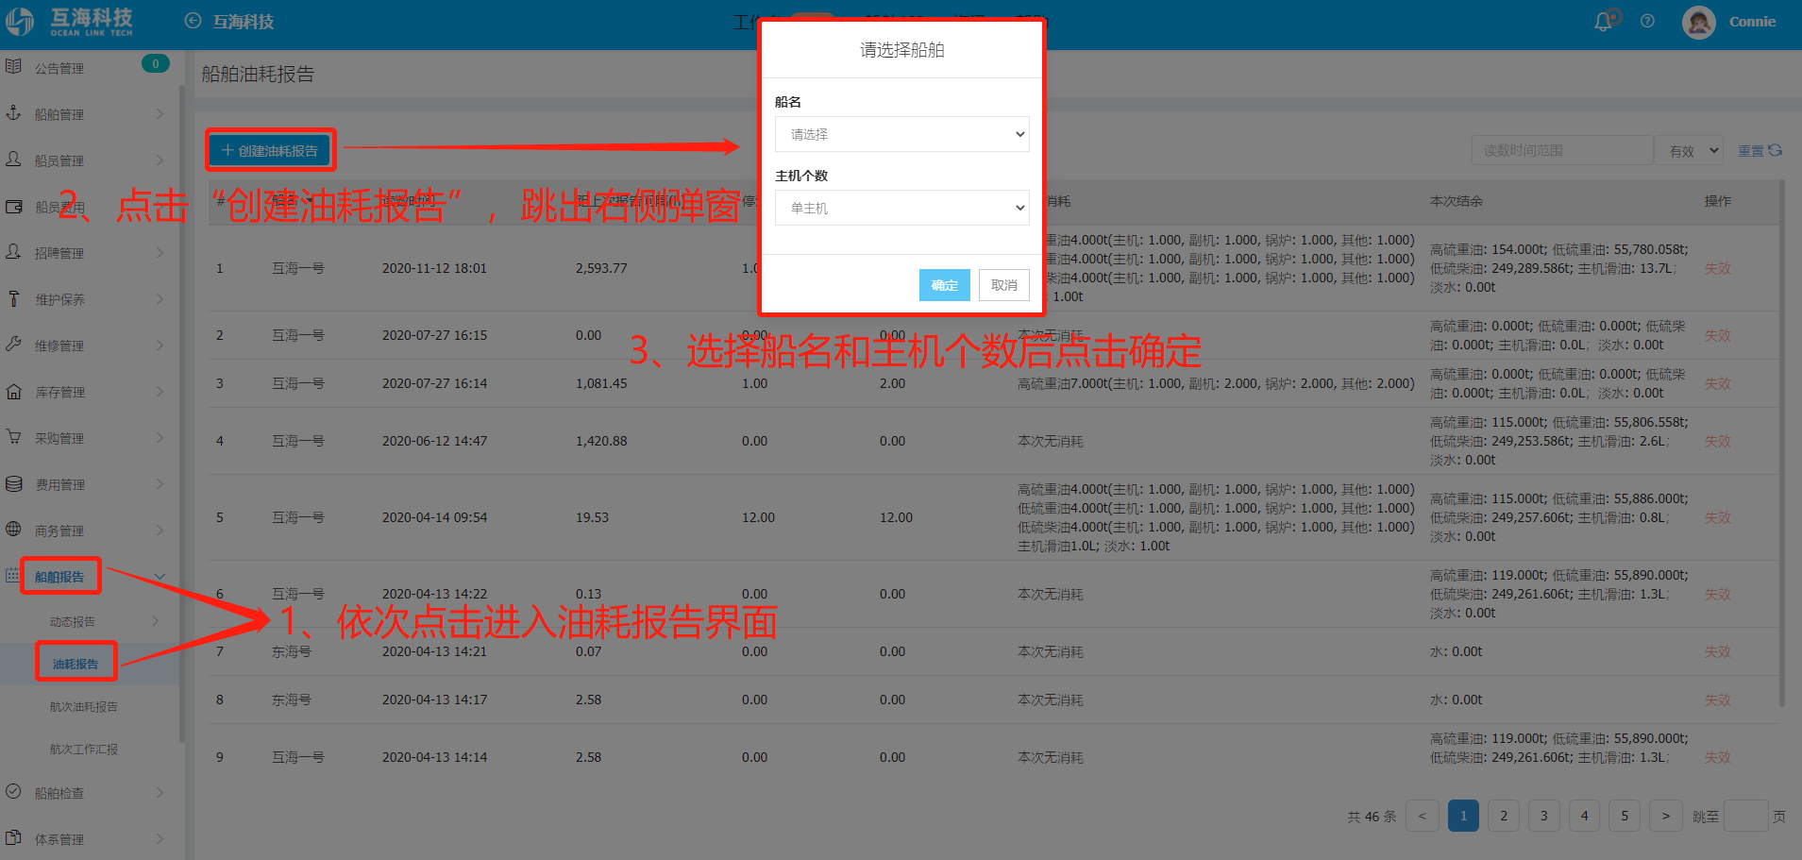The height and width of the screenshot is (860, 1802).
Task: Go to page 2 in pagination
Action: [1504, 816]
